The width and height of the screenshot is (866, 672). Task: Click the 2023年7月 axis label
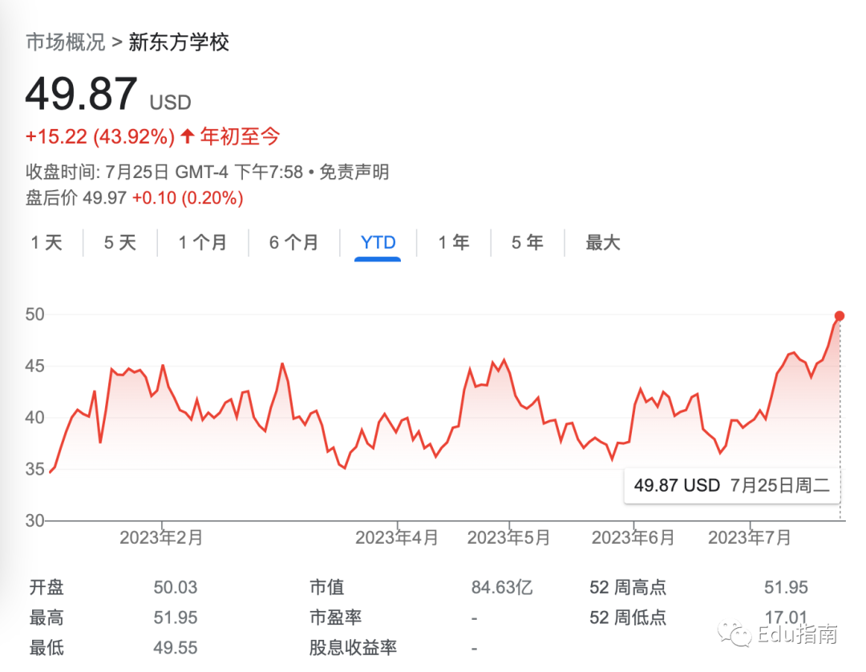[750, 537]
